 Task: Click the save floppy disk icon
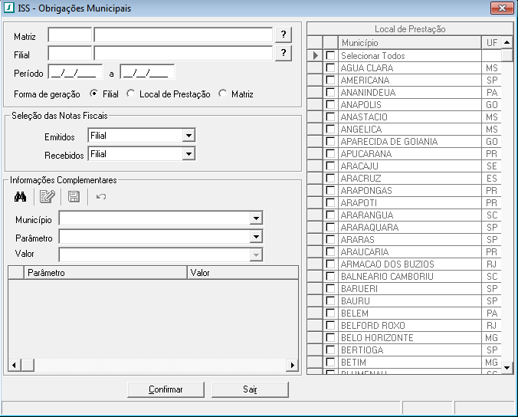pos(74,197)
